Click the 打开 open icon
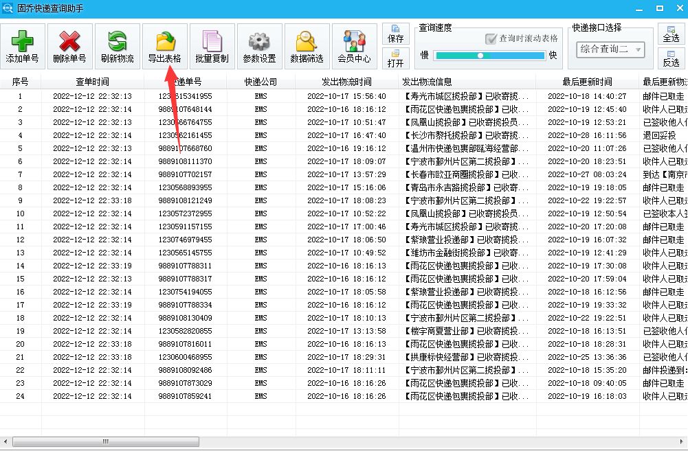The width and height of the screenshot is (688, 451). pos(397,58)
